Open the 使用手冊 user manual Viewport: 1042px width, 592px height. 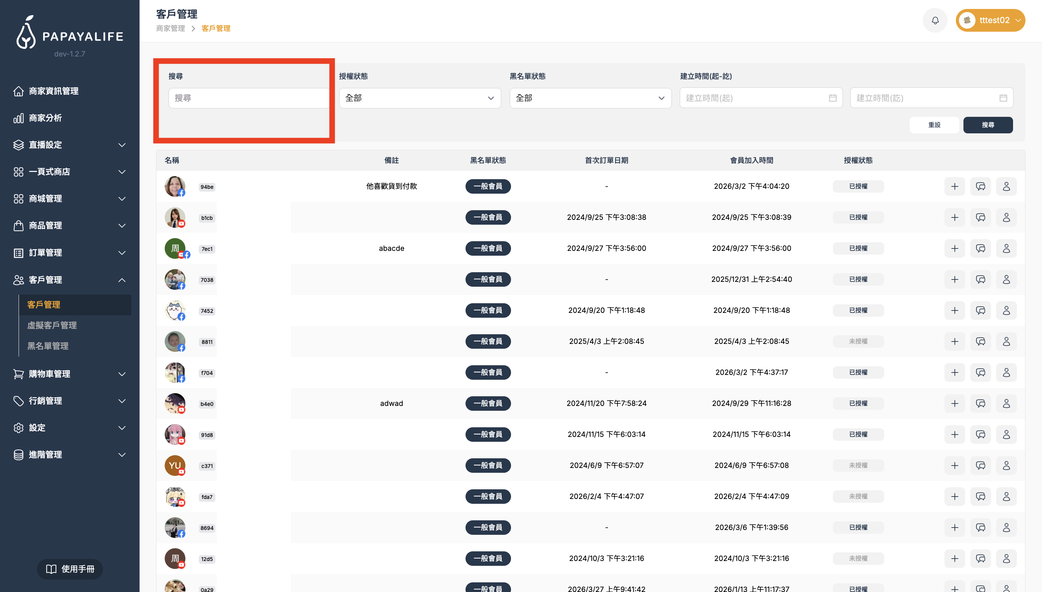coord(70,569)
